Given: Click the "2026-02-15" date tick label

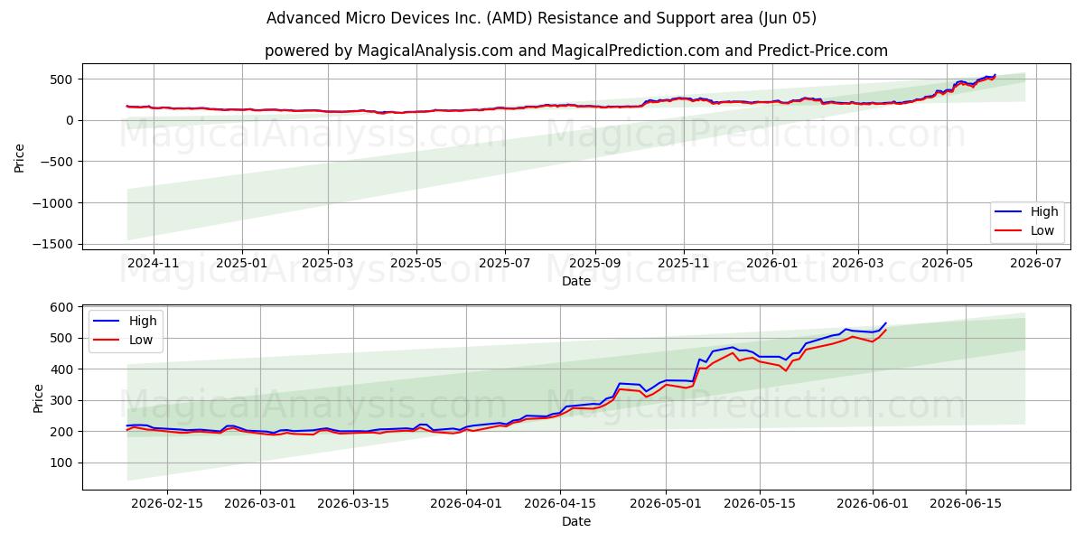Looking at the screenshot, I should coord(167,503).
